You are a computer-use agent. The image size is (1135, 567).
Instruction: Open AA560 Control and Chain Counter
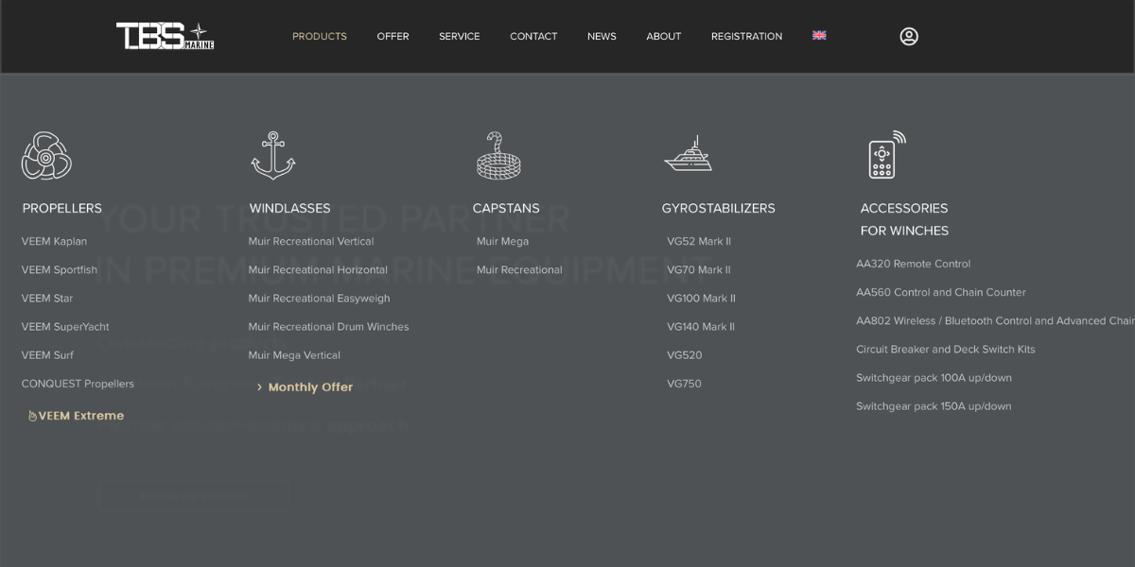[x=941, y=292]
